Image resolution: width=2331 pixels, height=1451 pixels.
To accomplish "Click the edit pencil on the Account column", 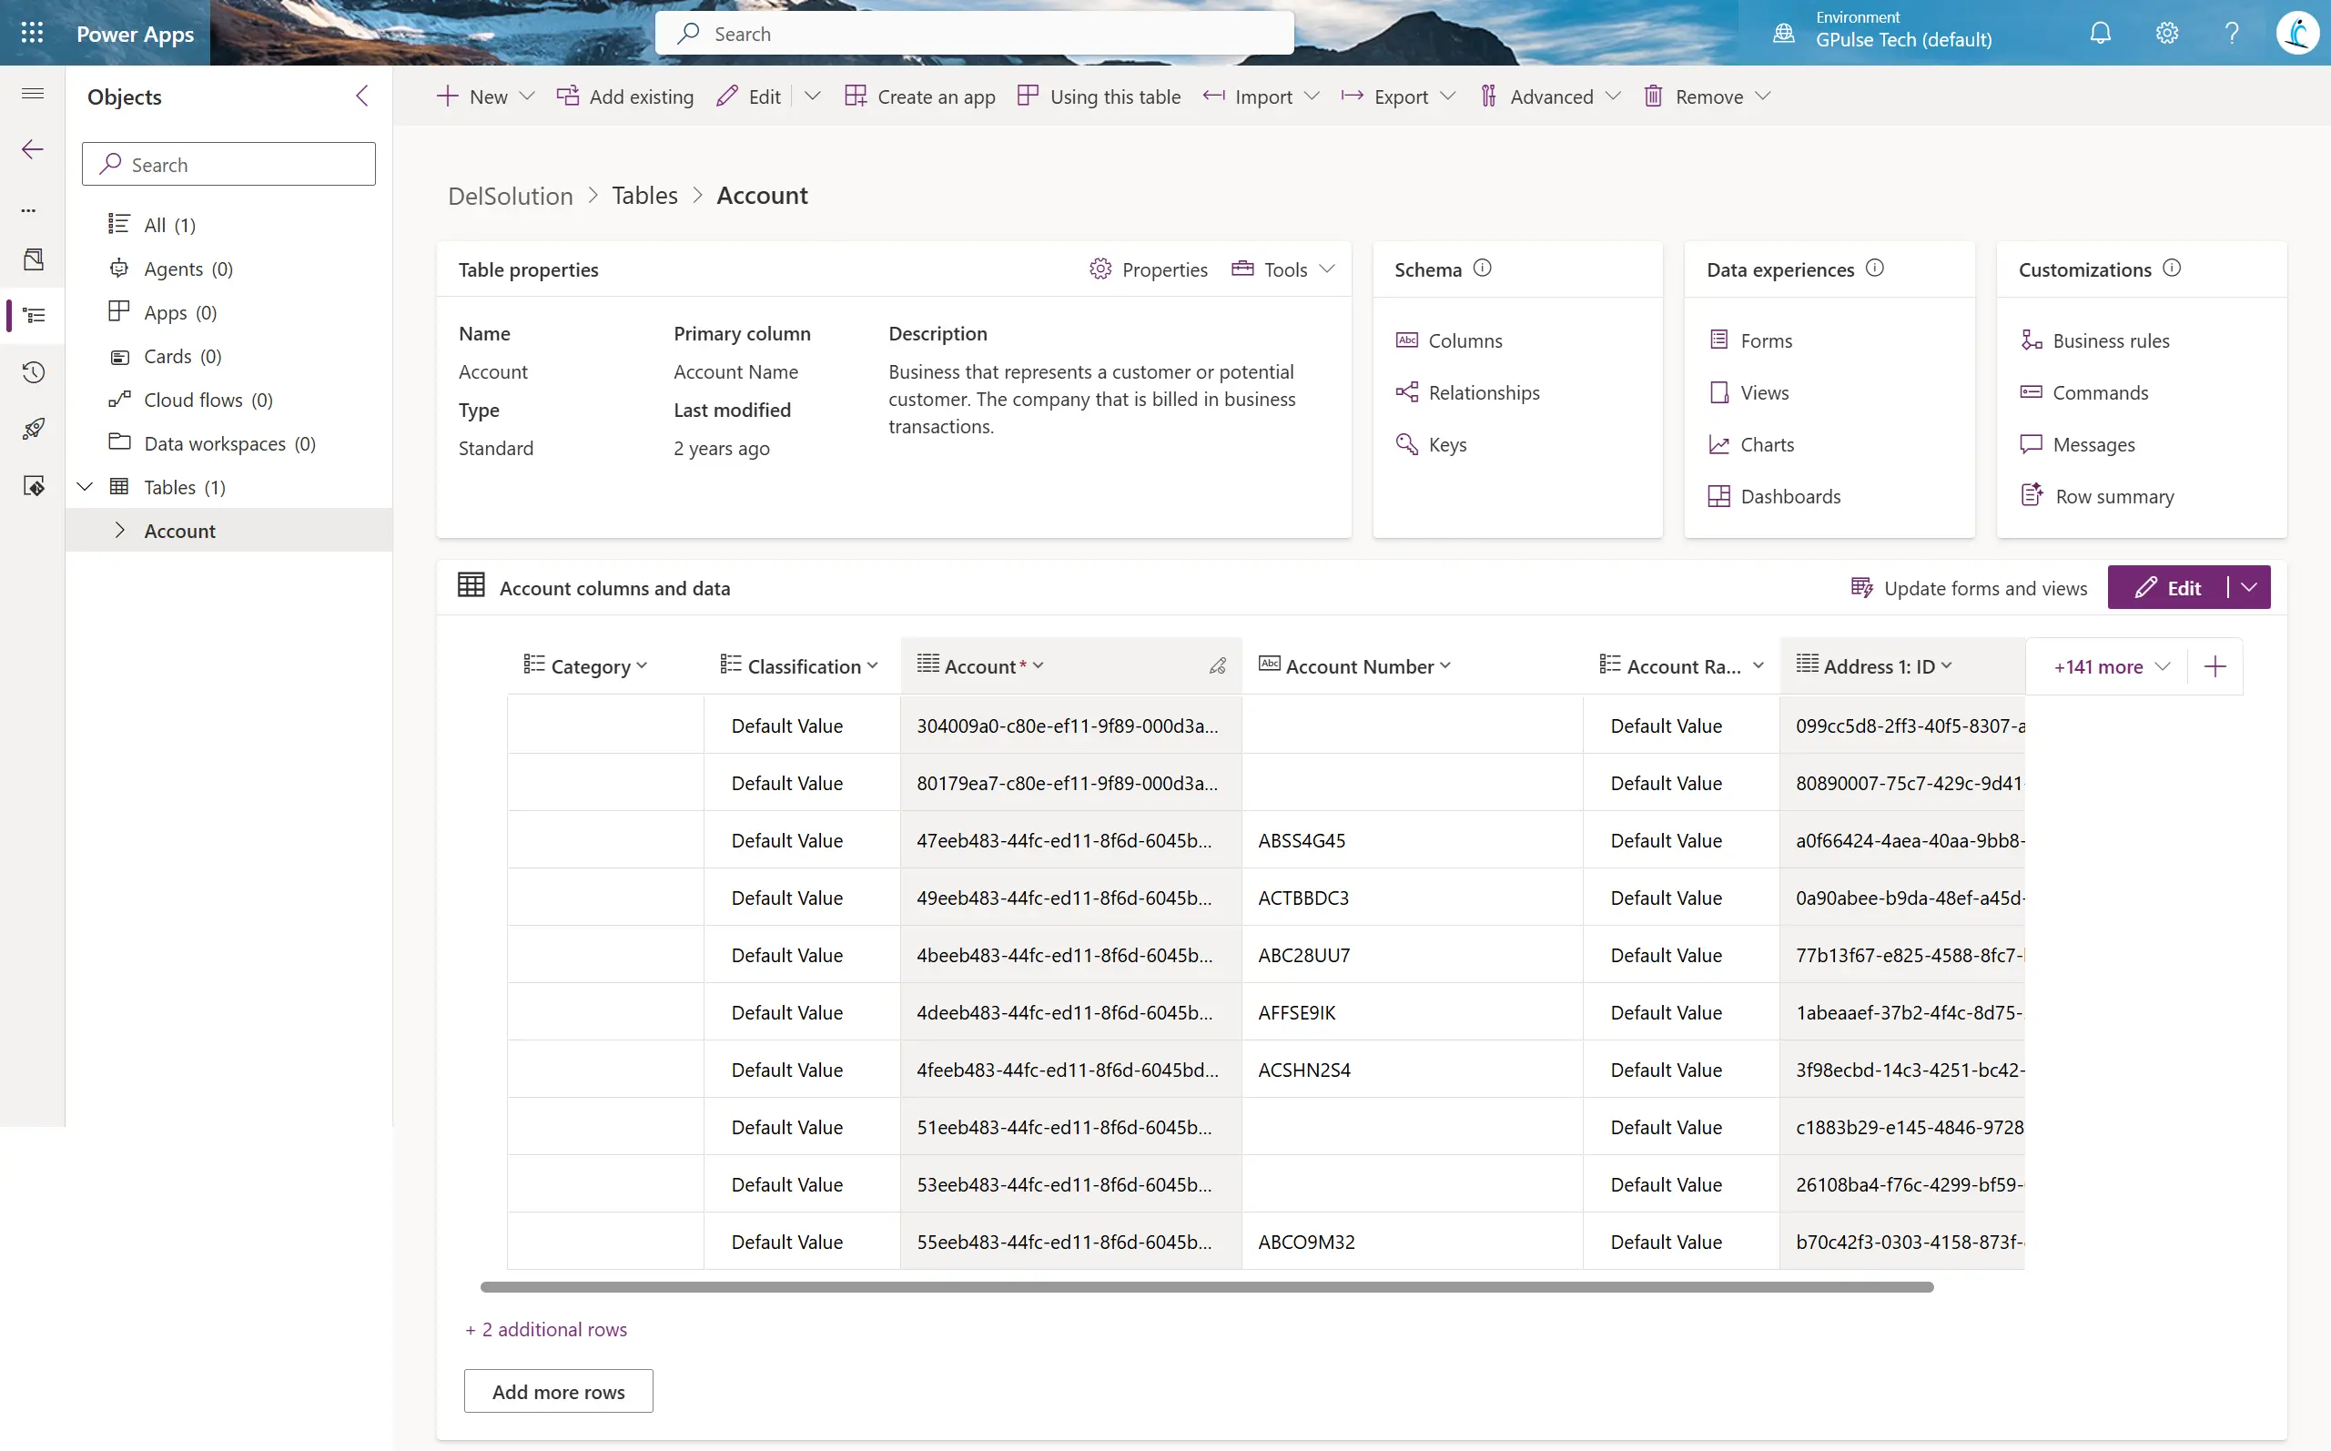I will click(1218, 665).
